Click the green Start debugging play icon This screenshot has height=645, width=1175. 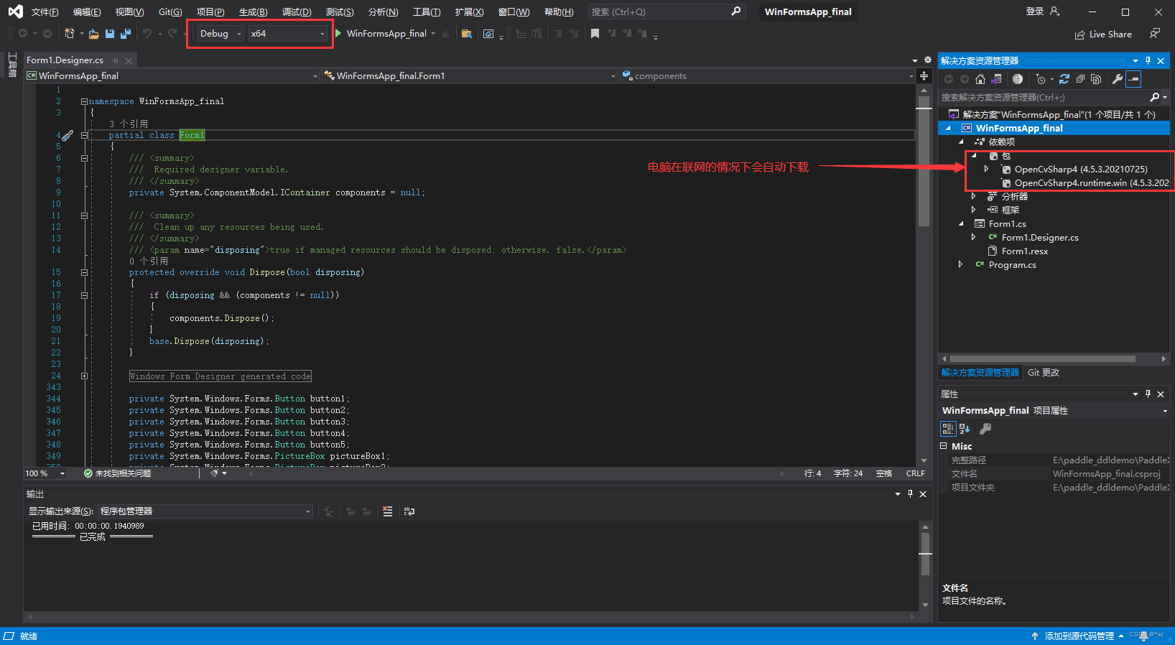(338, 33)
